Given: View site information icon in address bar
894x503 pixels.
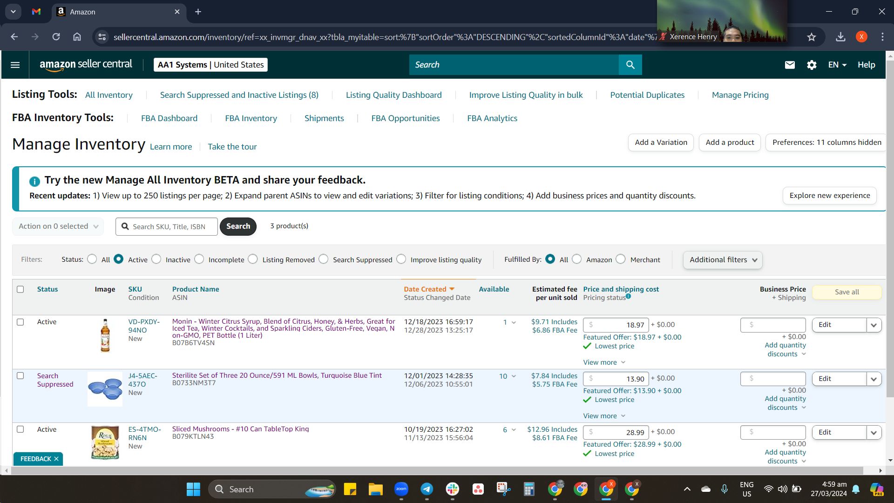Looking at the screenshot, I should click(x=102, y=37).
